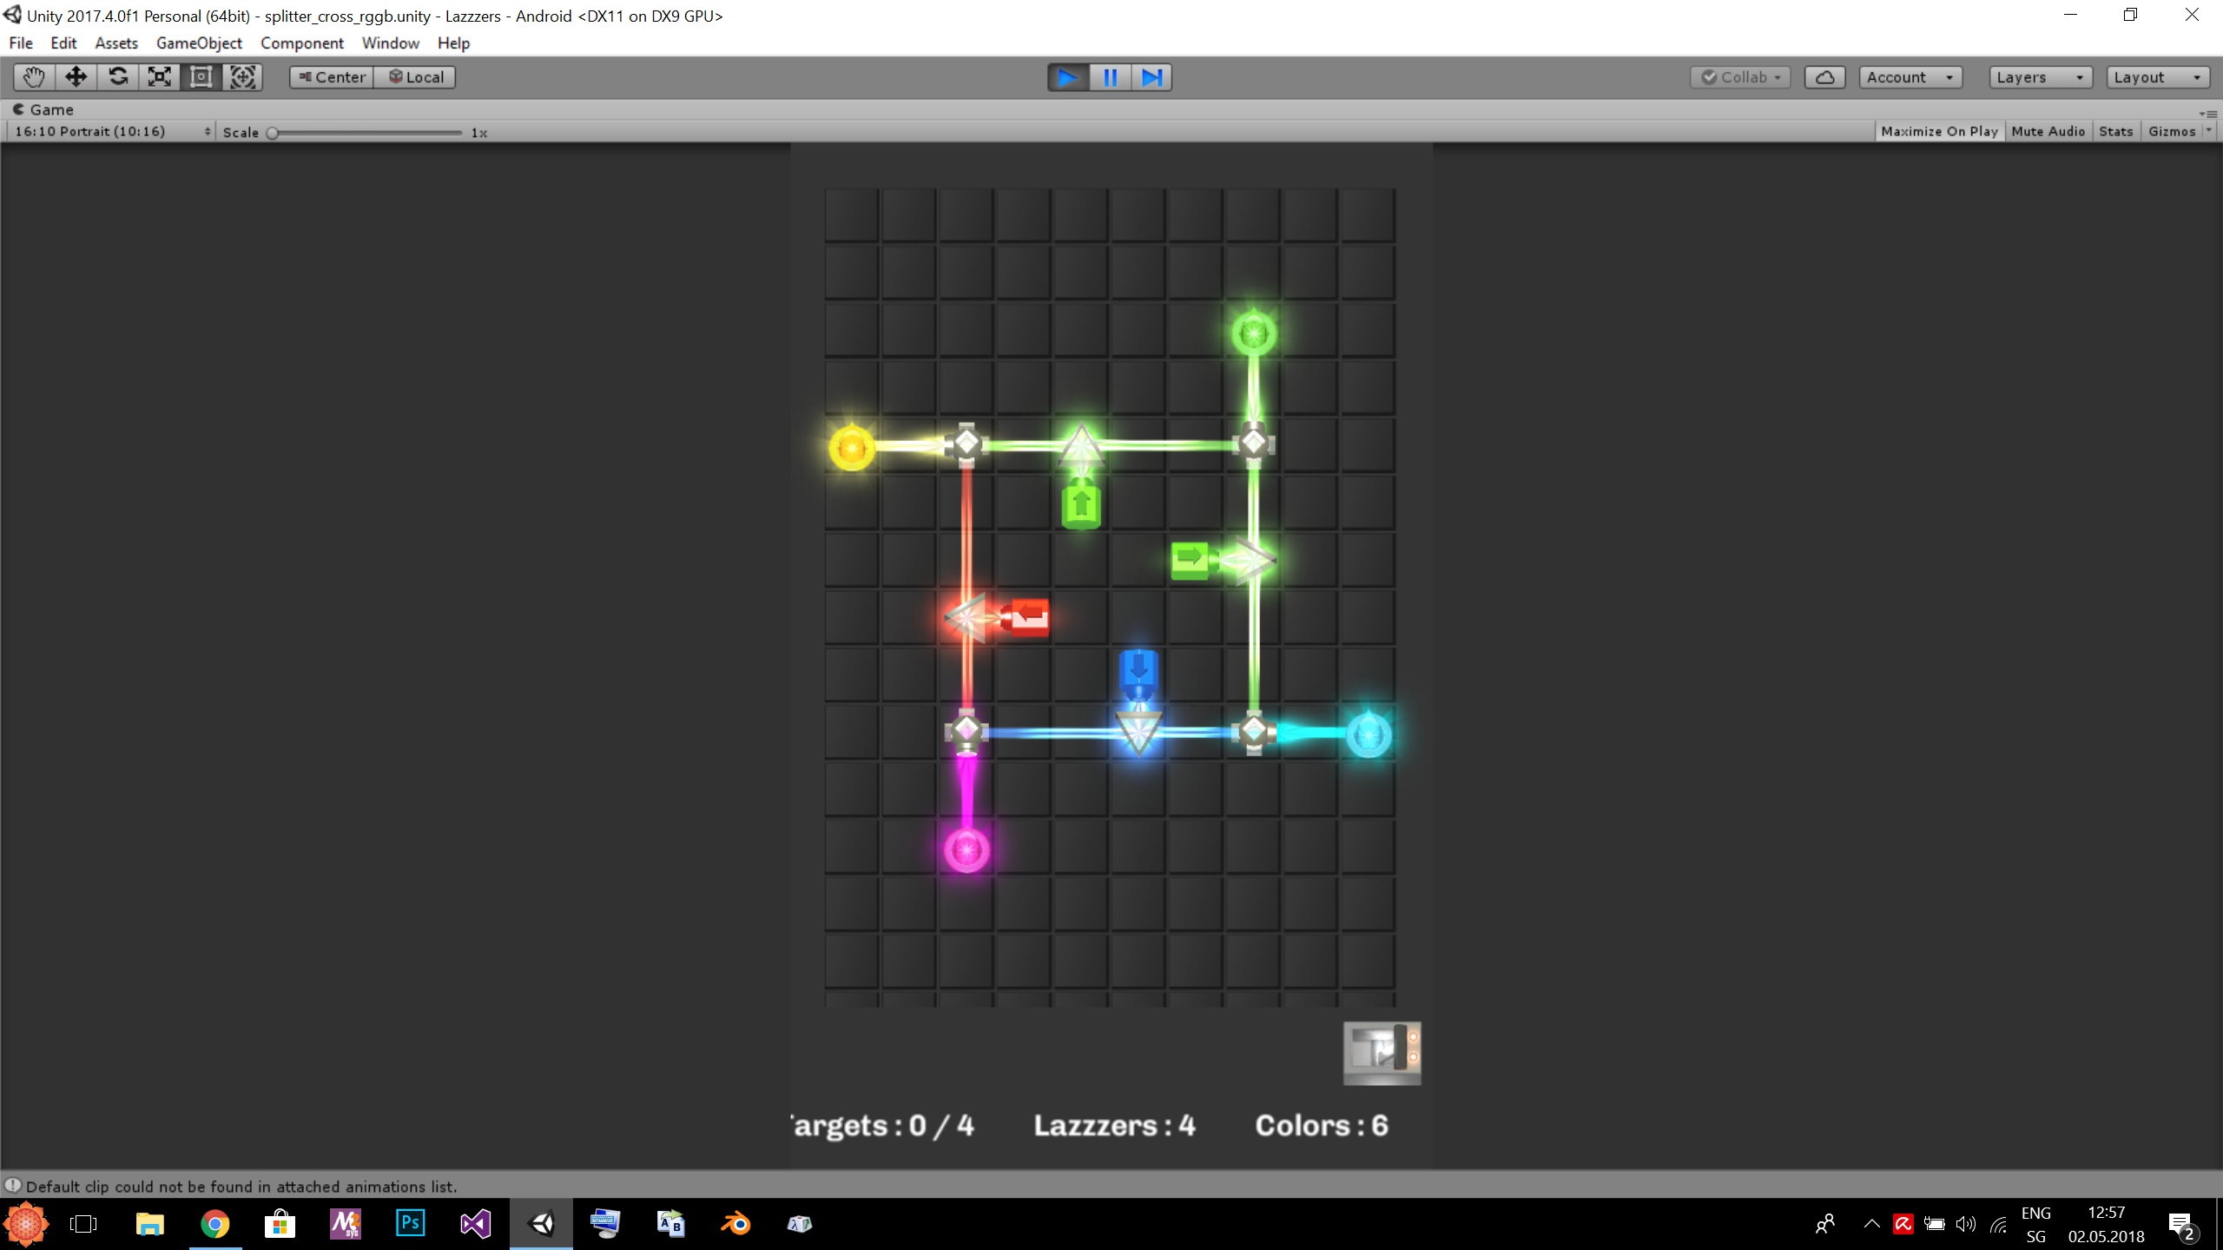Toggle Maximize On Play
The width and height of the screenshot is (2223, 1250).
(1939, 131)
